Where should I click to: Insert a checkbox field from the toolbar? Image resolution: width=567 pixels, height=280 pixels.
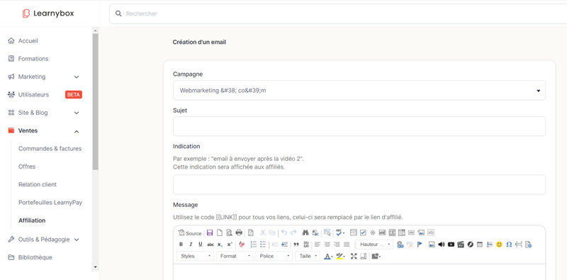click(x=363, y=233)
